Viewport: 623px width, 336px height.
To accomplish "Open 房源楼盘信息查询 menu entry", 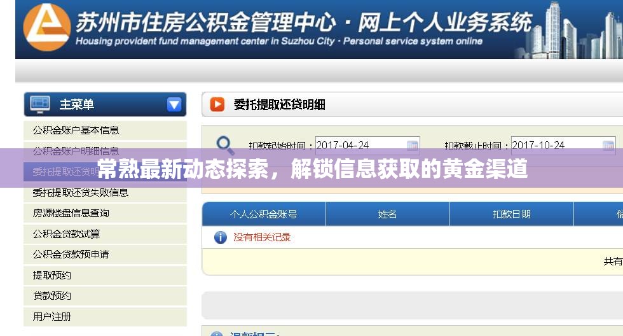I will (105, 213).
